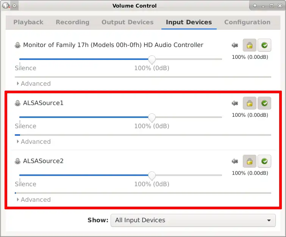Mute the ALSASource1 input device
286x237 pixels.
tap(235, 104)
